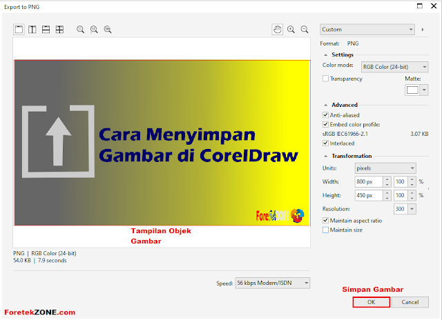Click the 54.0 KB file size text
Image resolution: width=442 pixels, height=320 pixels.
pyautogui.click(x=22, y=260)
